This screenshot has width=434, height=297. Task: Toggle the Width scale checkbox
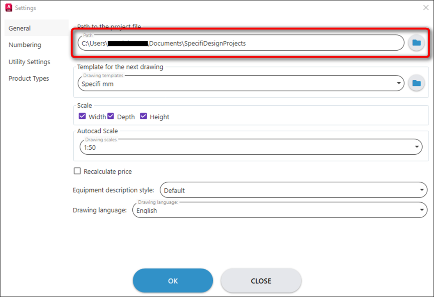[x=82, y=116]
